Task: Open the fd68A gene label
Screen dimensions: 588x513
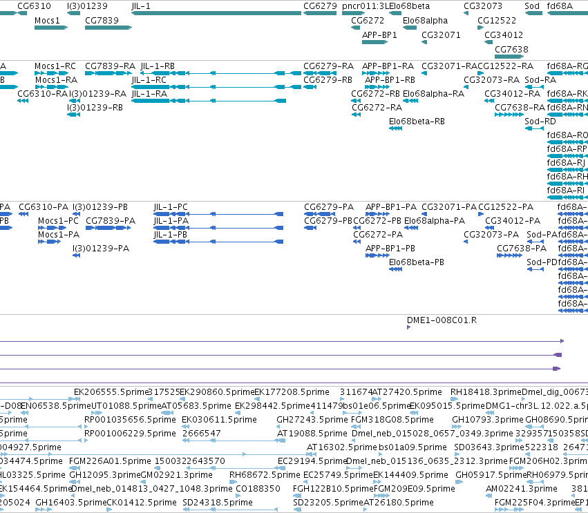Action: tap(560, 6)
